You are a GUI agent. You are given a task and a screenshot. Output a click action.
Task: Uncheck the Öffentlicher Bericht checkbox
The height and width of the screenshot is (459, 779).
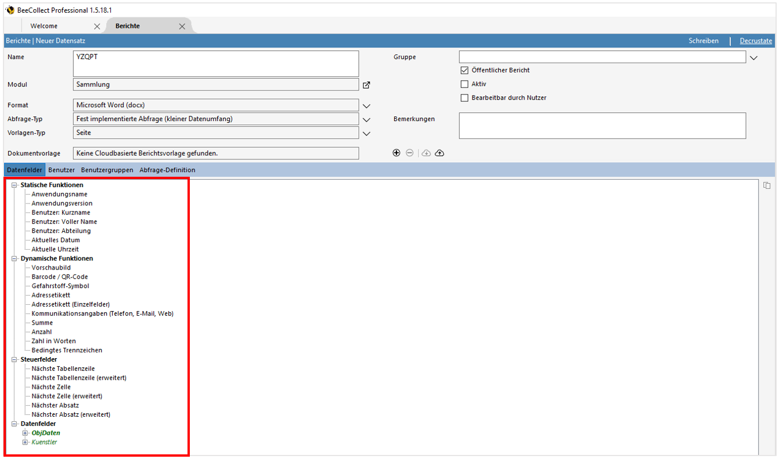pyautogui.click(x=465, y=70)
